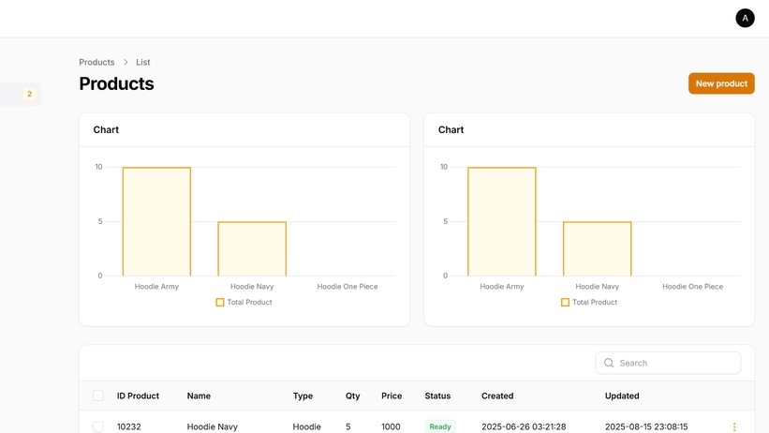Viewport: 769px width, 433px height.
Task: Click updated date 2025-08-15 23:08:15
Action: (x=646, y=426)
